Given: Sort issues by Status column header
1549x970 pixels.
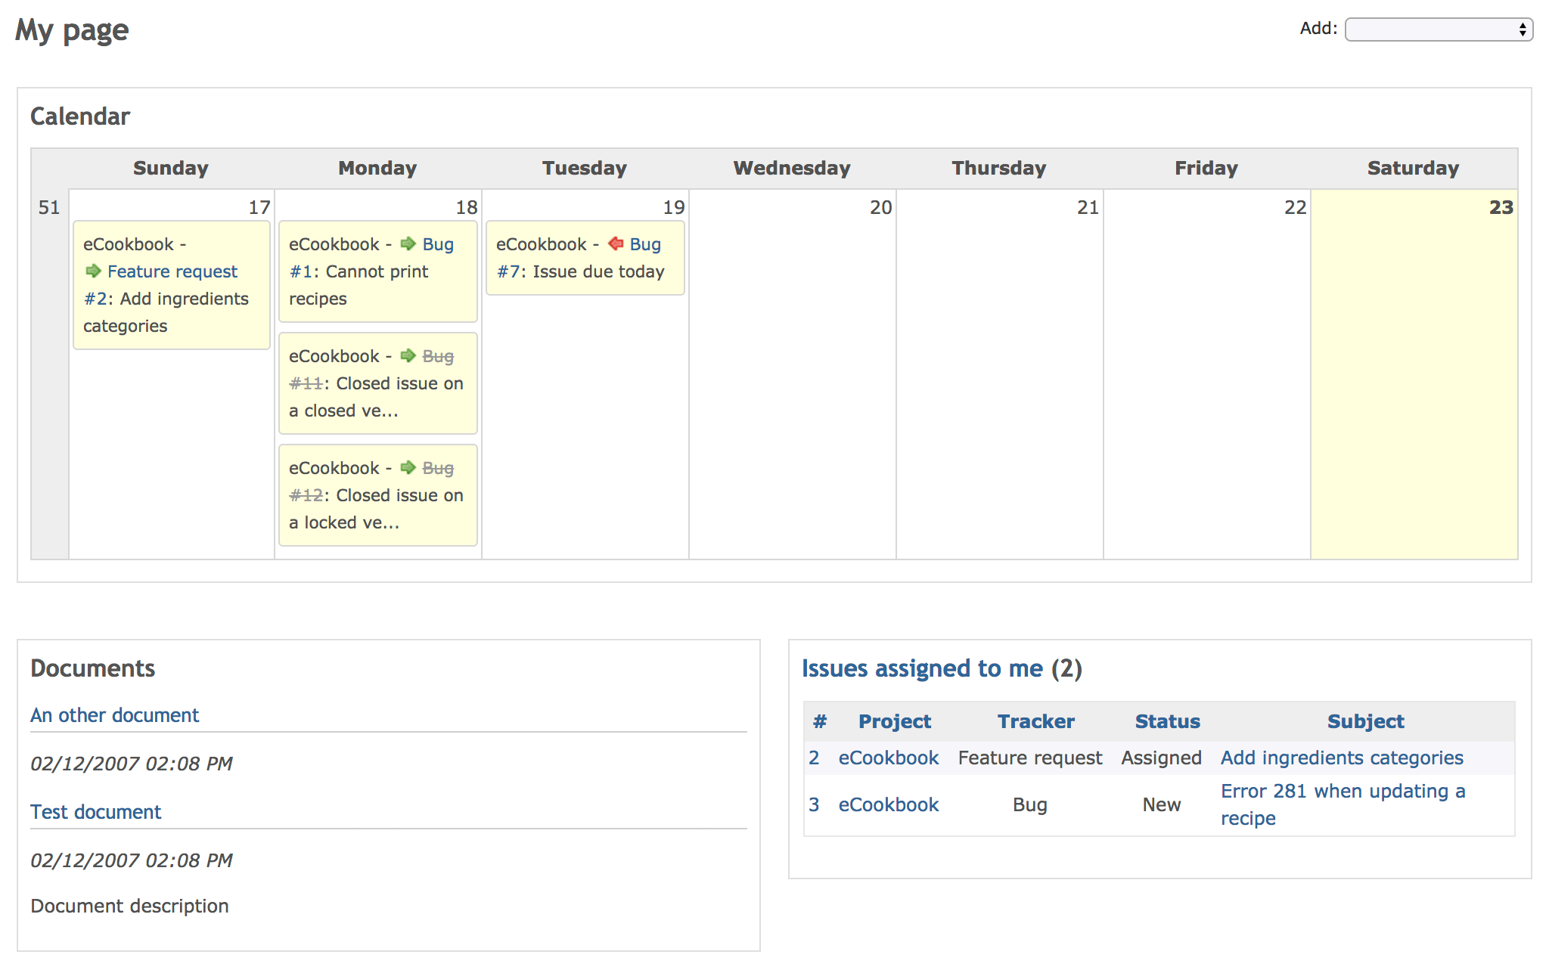Looking at the screenshot, I should click(1167, 721).
